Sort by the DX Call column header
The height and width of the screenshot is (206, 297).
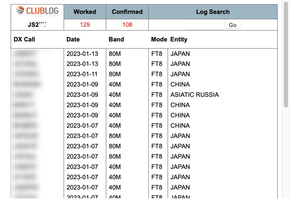click(24, 39)
